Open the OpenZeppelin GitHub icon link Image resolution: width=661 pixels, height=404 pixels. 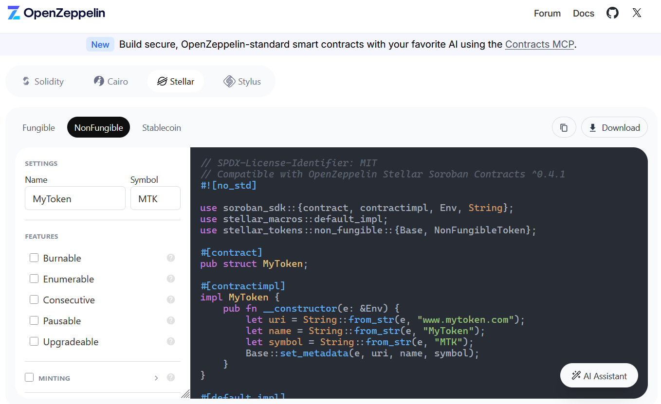(x=612, y=13)
